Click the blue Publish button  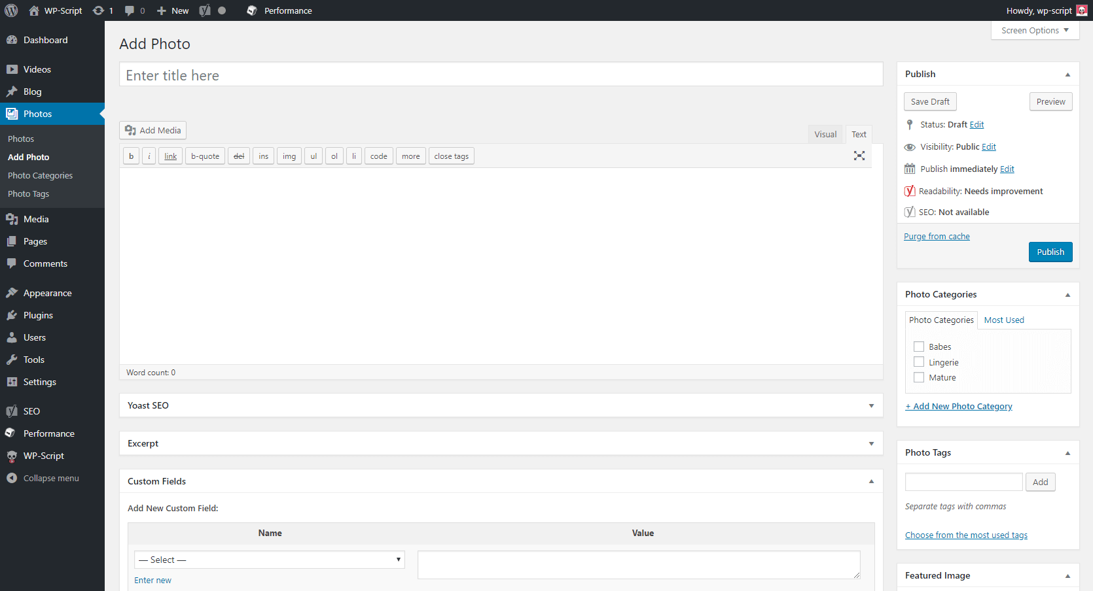tap(1050, 252)
